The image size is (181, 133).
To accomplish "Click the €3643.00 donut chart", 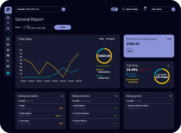I will [x=104, y=56].
